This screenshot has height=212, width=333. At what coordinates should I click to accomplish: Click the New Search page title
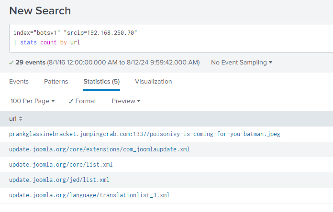[40, 11]
